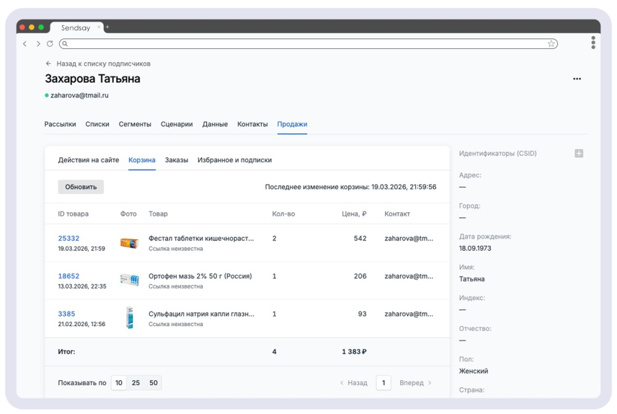Click the email zaharova@tmail.ru under the name
Screen dimensions: 617x414
point(80,95)
